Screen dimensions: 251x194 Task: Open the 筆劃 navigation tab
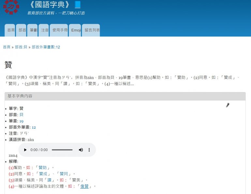[33, 30]
